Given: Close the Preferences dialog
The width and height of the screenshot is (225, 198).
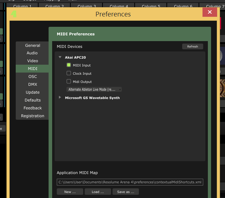Looking at the screenshot, I should tap(210, 13).
